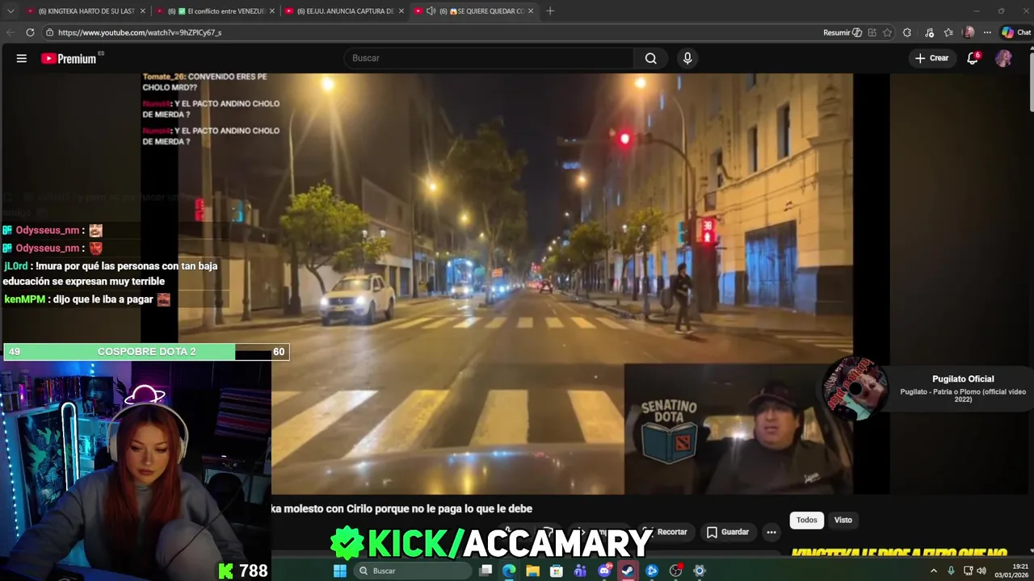Viewport: 1034px width, 581px height.
Task: Click the video title about Cirilo
Action: tap(401, 508)
